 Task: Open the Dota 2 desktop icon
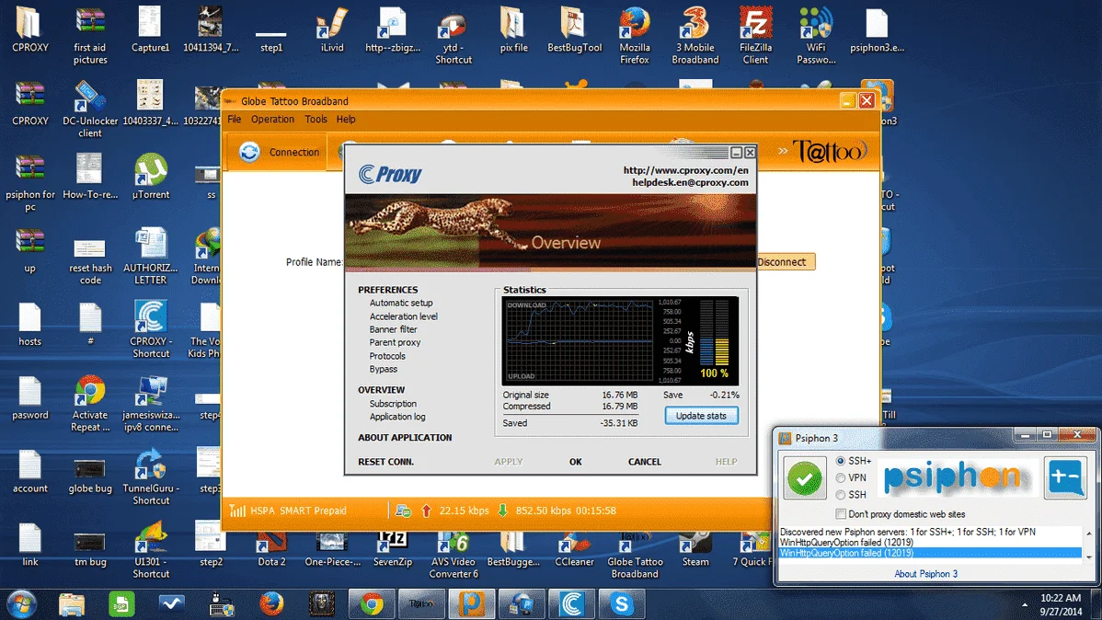tap(271, 549)
